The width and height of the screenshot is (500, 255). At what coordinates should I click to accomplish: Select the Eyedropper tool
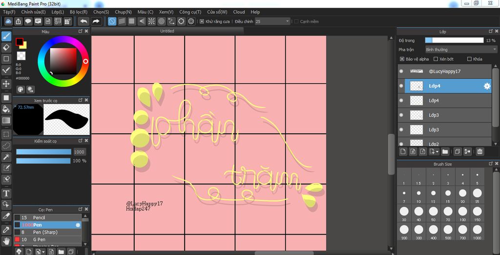pos(6,229)
